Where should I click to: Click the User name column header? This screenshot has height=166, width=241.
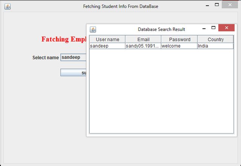107,40
